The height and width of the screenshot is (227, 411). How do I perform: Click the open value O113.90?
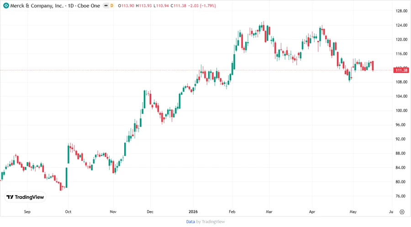pos(126,6)
